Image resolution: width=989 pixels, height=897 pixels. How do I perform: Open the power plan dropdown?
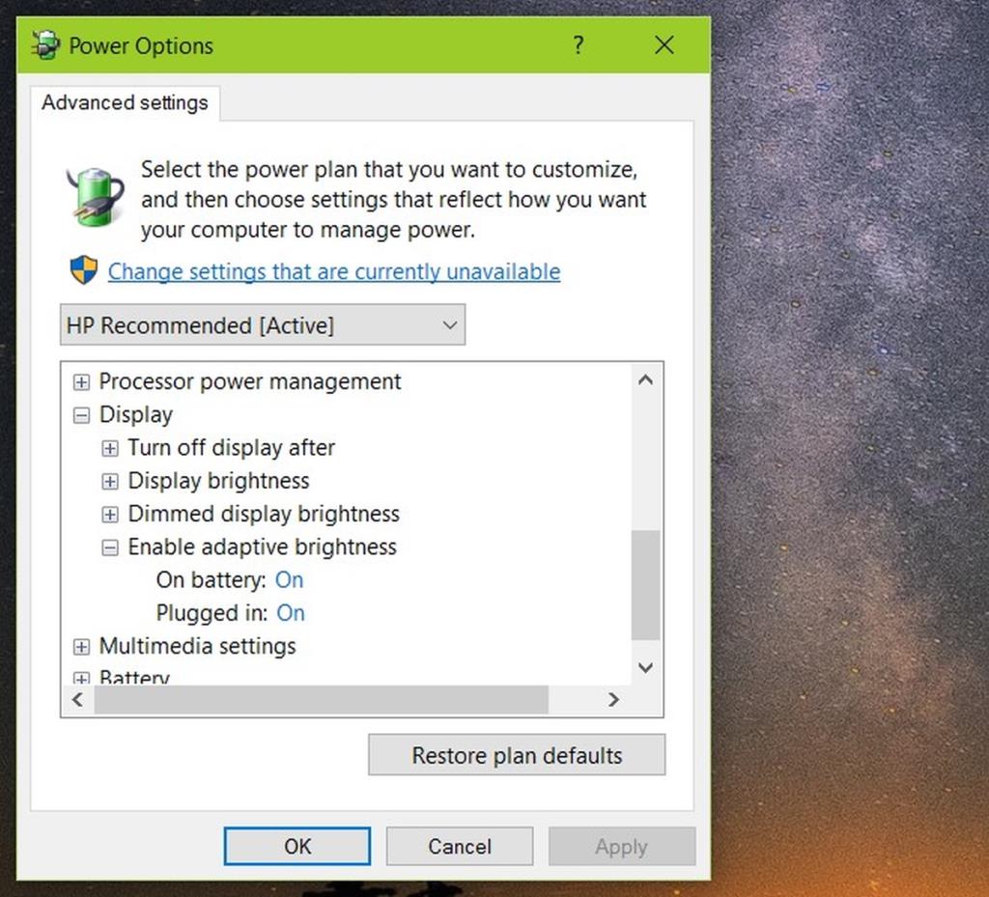click(448, 324)
